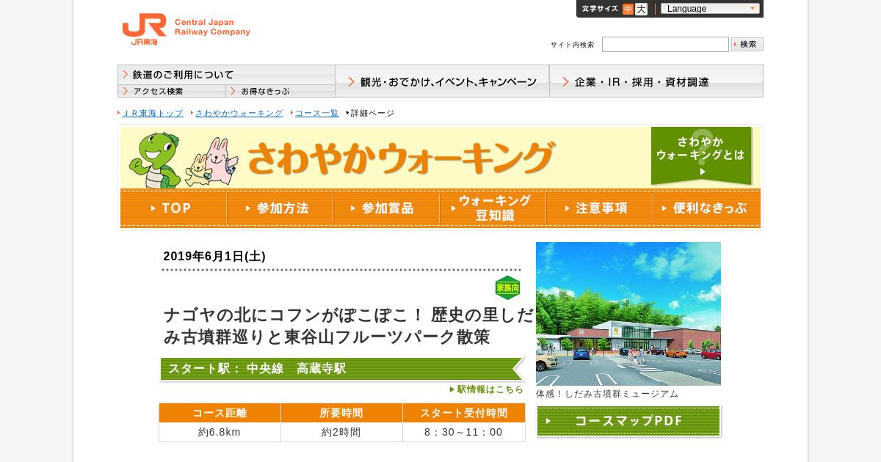Open アクセス検索 submenu item
Screen dimensions: 881x462
pos(172,91)
